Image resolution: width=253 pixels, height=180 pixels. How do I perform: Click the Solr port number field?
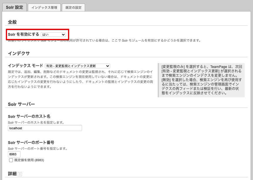click(14, 154)
